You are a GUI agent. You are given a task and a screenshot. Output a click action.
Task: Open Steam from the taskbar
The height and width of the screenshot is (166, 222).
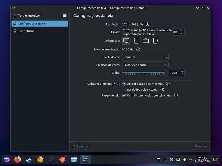tap(29, 159)
